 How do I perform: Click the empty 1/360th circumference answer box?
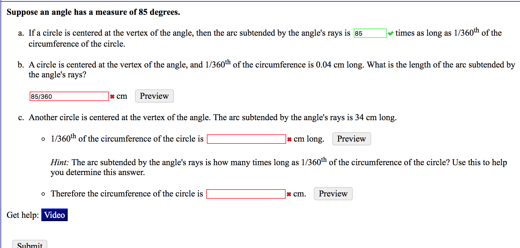[246, 139]
